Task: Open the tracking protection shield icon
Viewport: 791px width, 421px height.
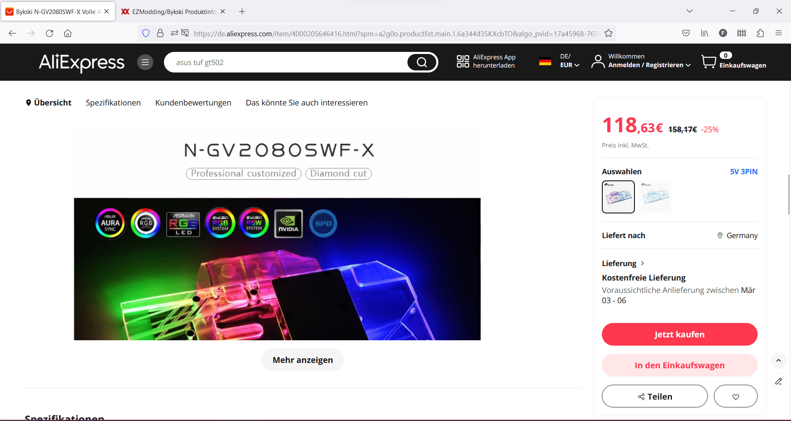Action: click(x=146, y=33)
